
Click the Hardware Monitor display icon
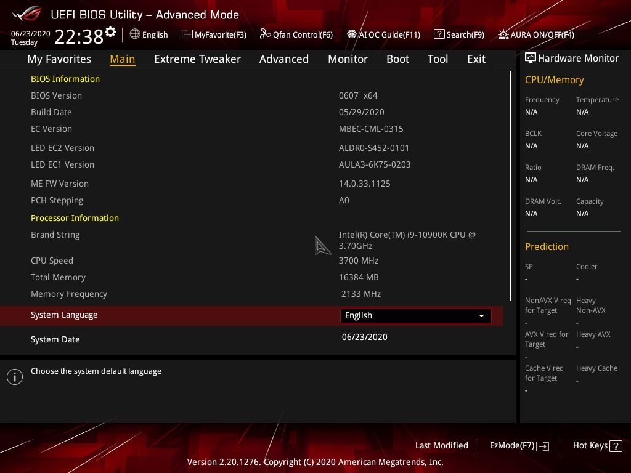click(531, 58)
